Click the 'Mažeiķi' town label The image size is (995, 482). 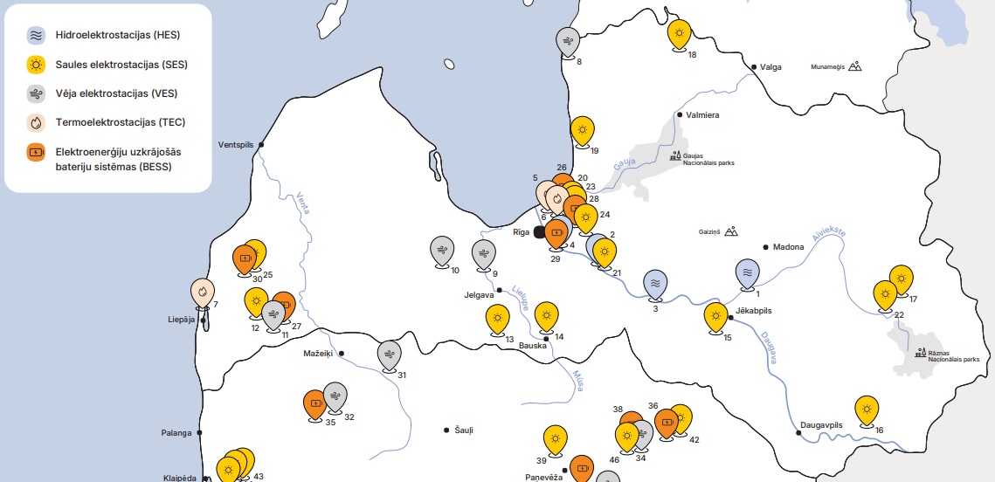(x=319, y=354)
